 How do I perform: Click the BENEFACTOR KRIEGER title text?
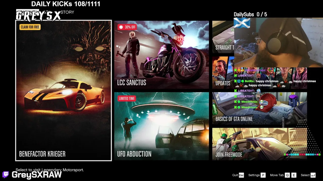click(x=42, y=154)
